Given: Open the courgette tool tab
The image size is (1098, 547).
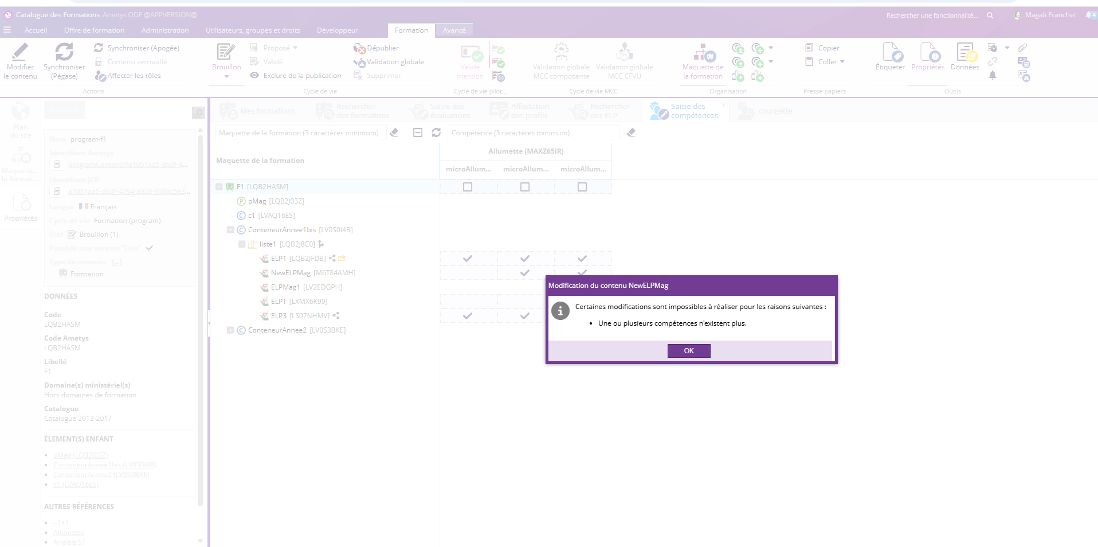Looking at the screenshot, I should click(766, 111).
